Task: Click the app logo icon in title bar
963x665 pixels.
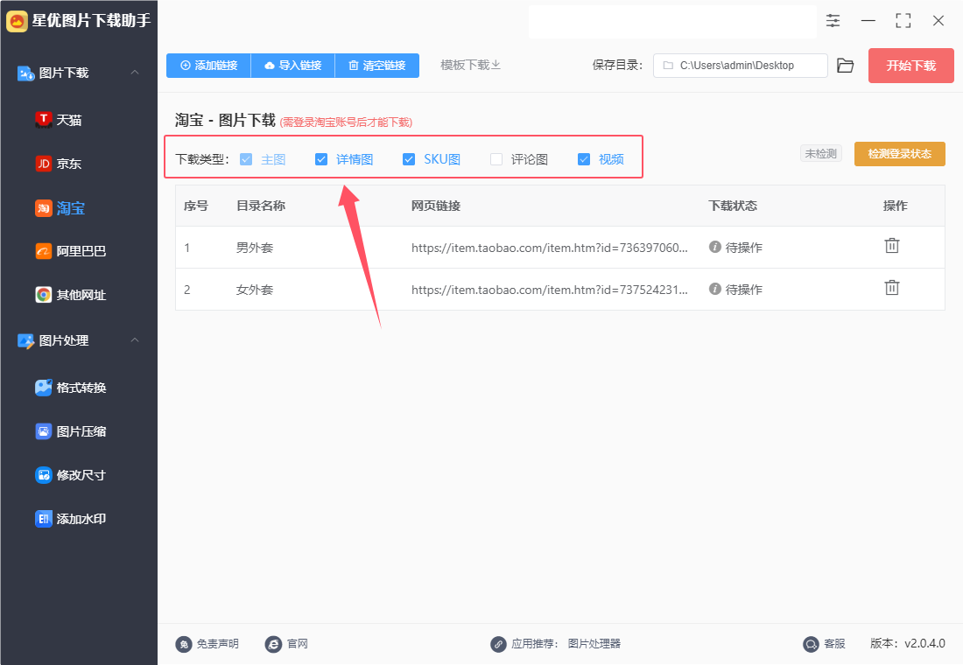Action: pos(17,21)
